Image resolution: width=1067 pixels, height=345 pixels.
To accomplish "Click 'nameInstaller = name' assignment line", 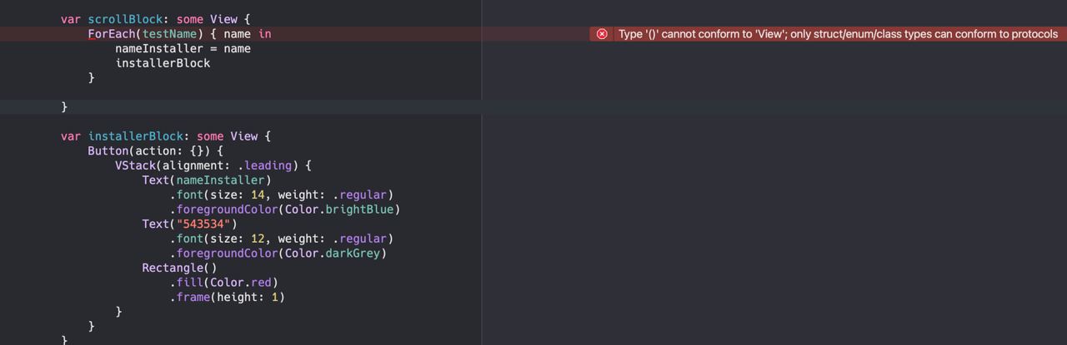I will (183, 48).
